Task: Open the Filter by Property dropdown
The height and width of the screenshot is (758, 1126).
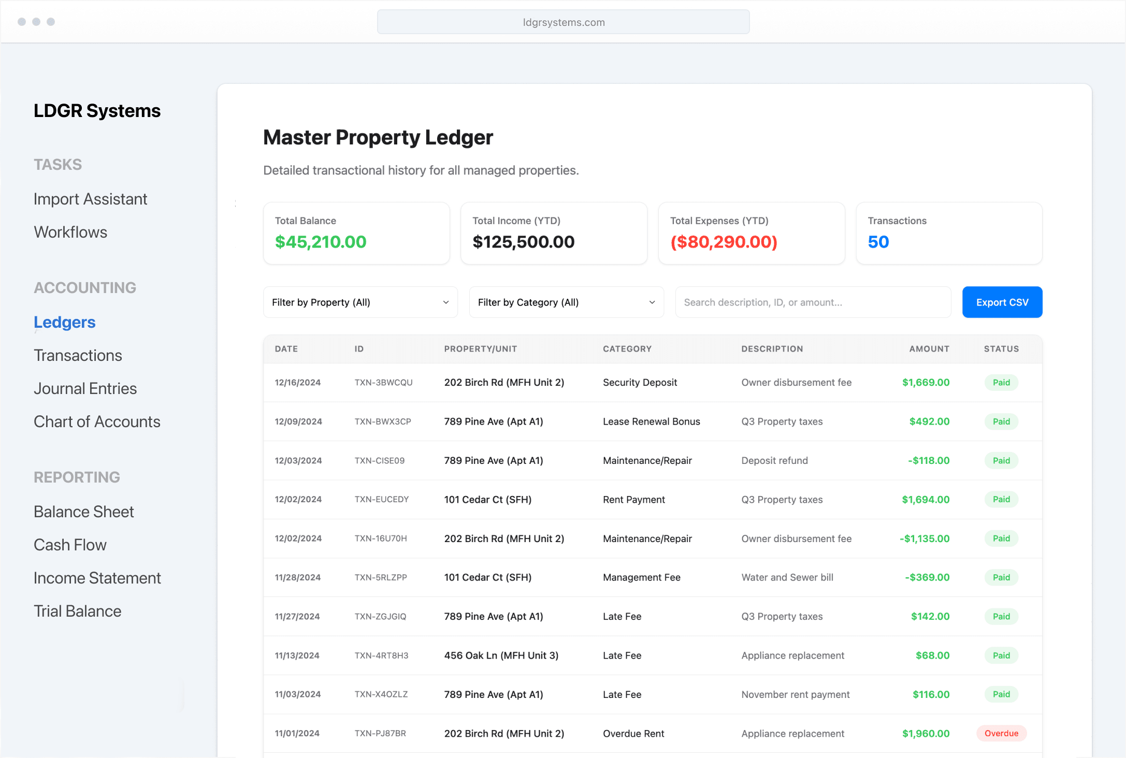Action: coord(360,302)
